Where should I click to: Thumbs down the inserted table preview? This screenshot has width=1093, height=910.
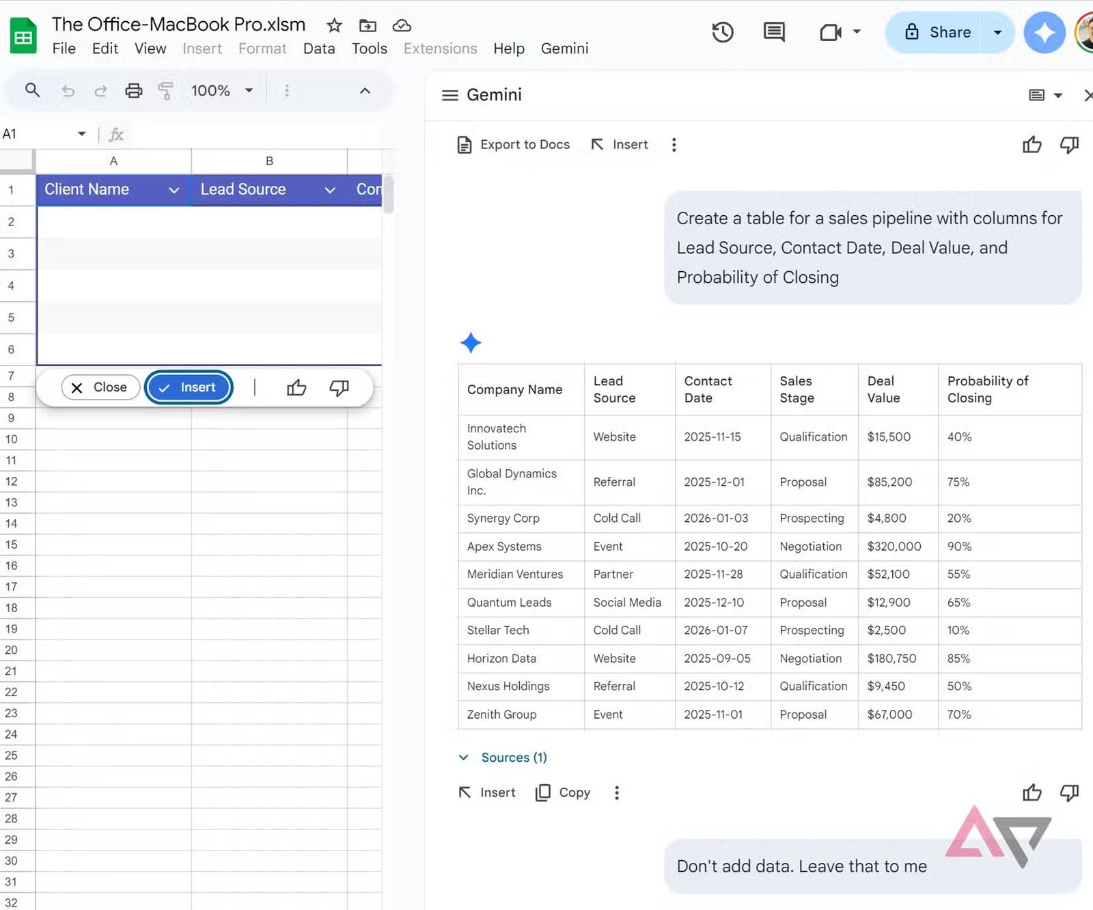click(340, 387)
